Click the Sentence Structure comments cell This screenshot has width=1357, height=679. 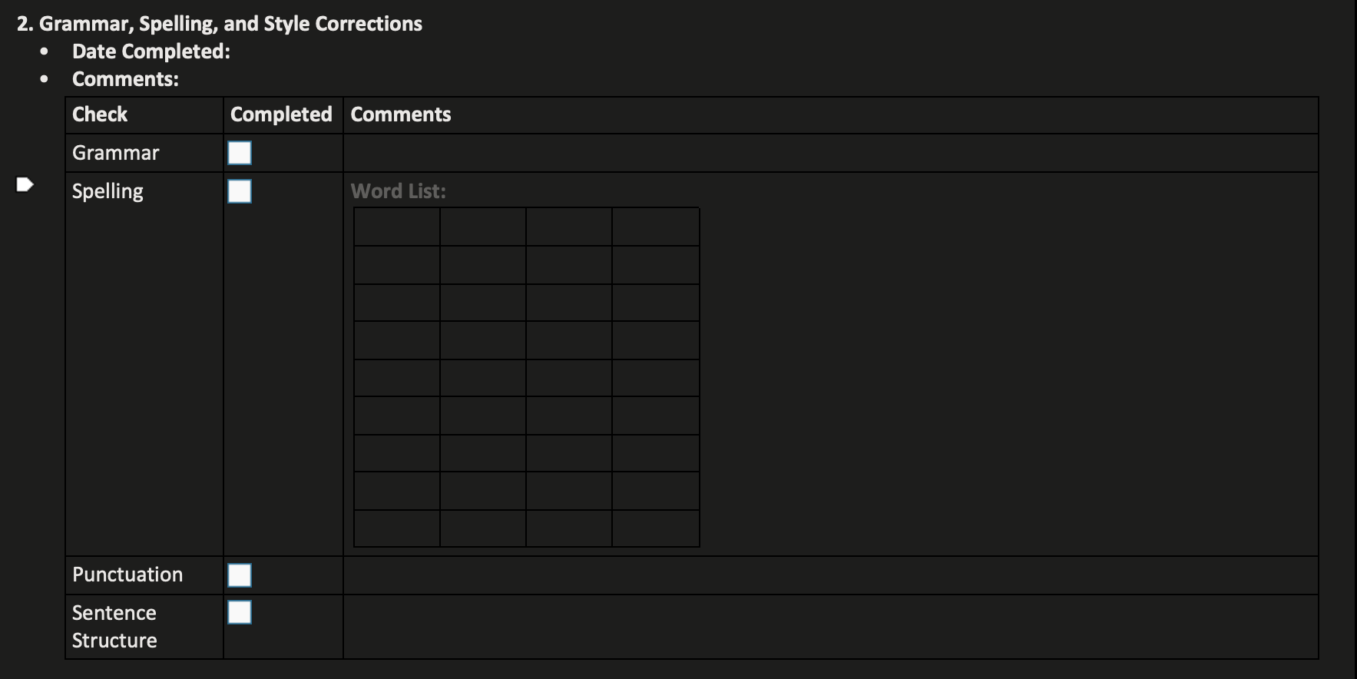click(830, 627)
